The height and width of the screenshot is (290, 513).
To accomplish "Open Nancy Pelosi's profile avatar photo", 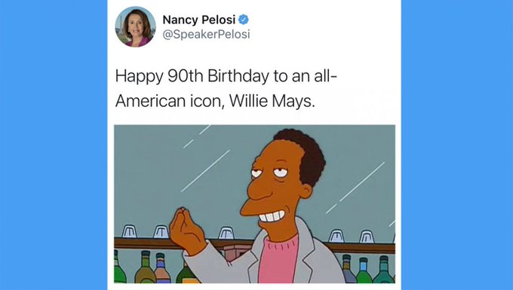I will click(135, 27).
